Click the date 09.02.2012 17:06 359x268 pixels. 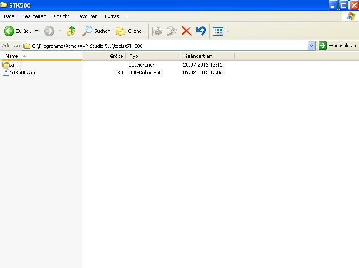(x=203, y=72)
